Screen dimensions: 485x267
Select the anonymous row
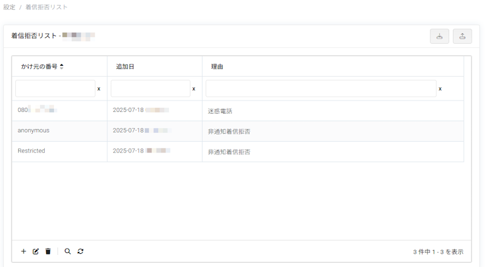34,131
